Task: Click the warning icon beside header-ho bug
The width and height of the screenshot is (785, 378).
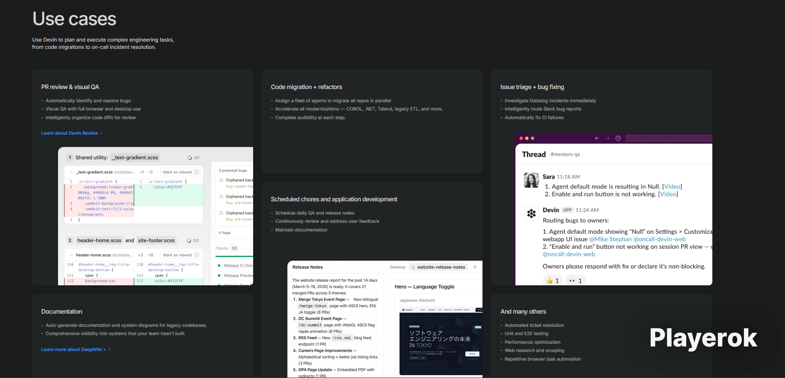Action: [221, 180]
